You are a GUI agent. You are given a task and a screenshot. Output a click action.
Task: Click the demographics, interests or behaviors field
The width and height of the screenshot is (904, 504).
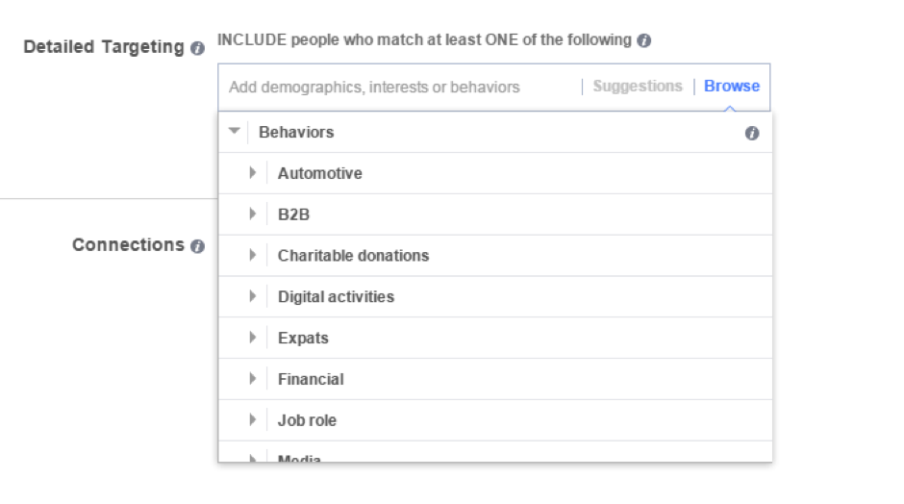point(399,88)
